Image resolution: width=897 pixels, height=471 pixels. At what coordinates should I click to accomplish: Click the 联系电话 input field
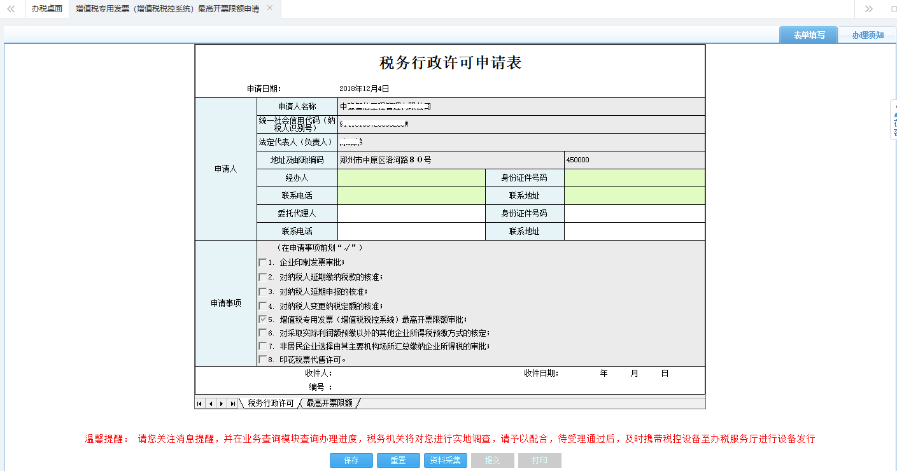coord(411,195)
